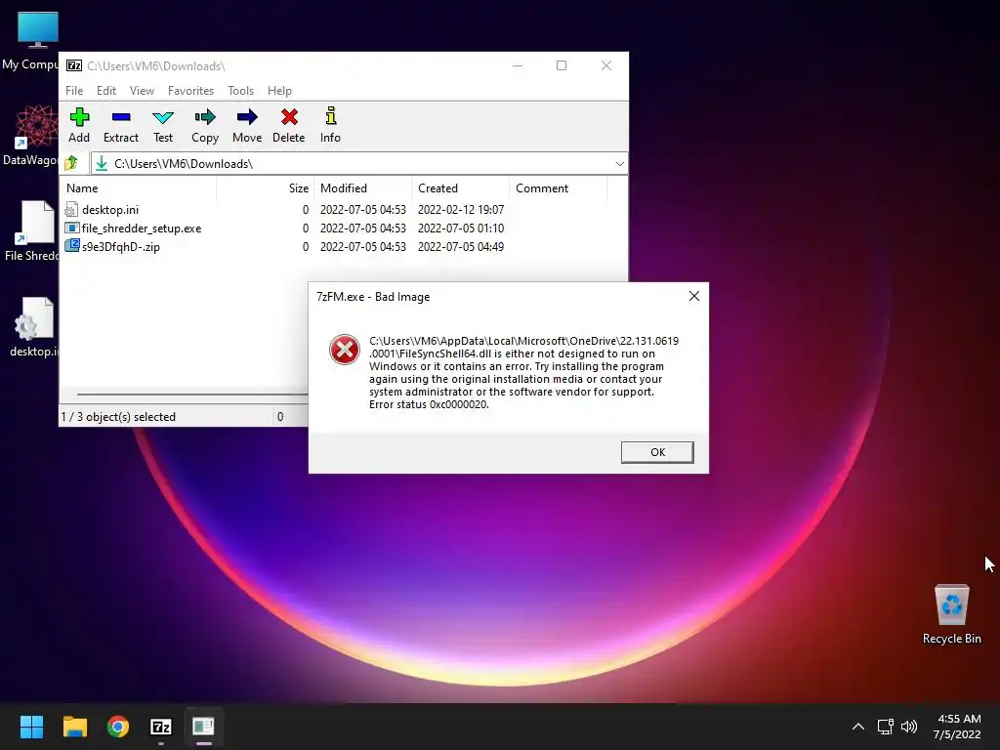Go up one folder level icon
The height and width of the screenshot is (750, 1000).
tap(71, 163)
